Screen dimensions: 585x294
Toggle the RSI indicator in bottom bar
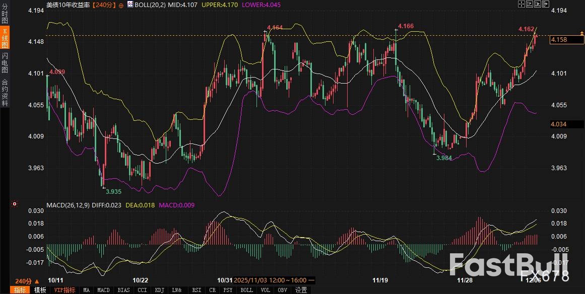point(196,290)
